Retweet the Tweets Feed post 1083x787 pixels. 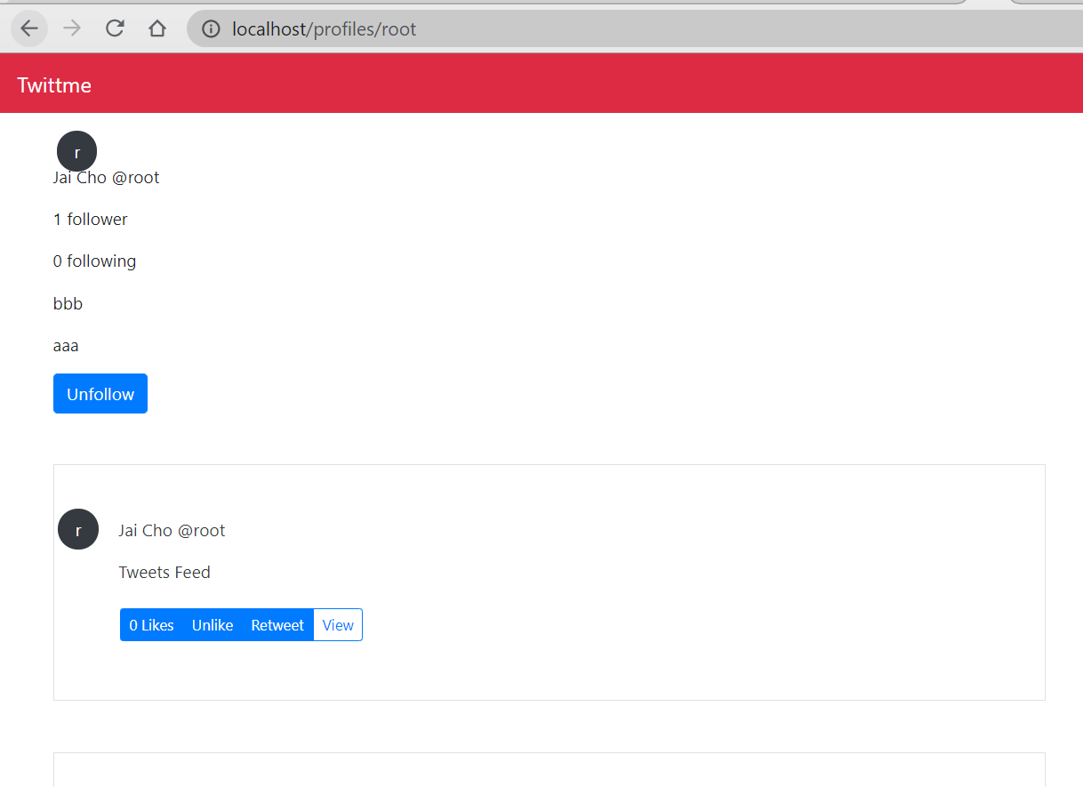click(x=277, y=625)
